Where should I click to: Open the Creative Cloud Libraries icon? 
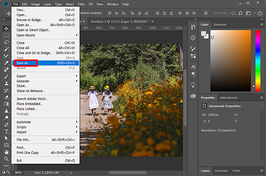click(x=193, y=96)
